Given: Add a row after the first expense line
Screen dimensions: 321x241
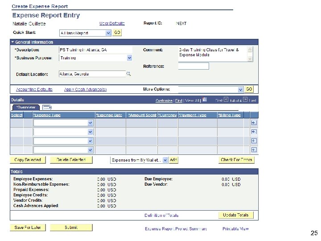Looking at the screenshot, I should coord(254,123).
